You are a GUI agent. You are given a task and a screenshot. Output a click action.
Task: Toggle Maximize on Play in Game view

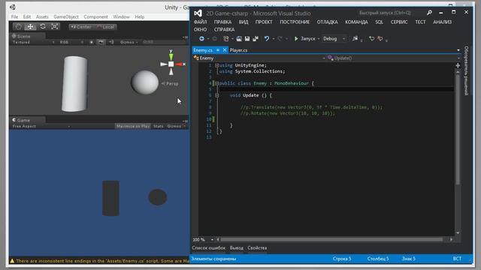click(133, 126)
